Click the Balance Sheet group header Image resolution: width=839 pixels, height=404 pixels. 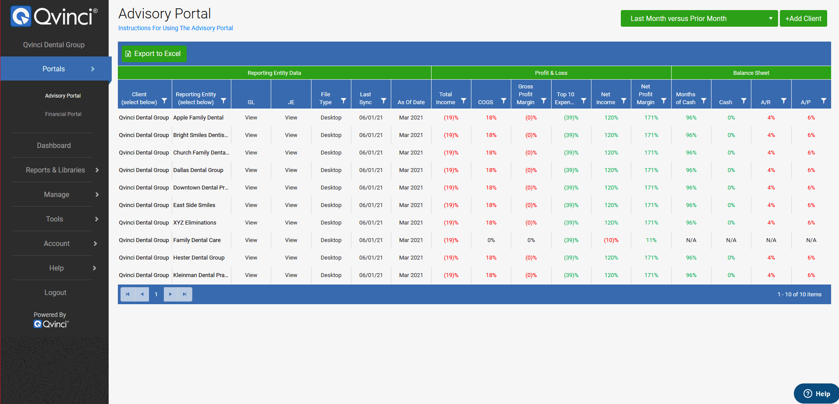751,73
